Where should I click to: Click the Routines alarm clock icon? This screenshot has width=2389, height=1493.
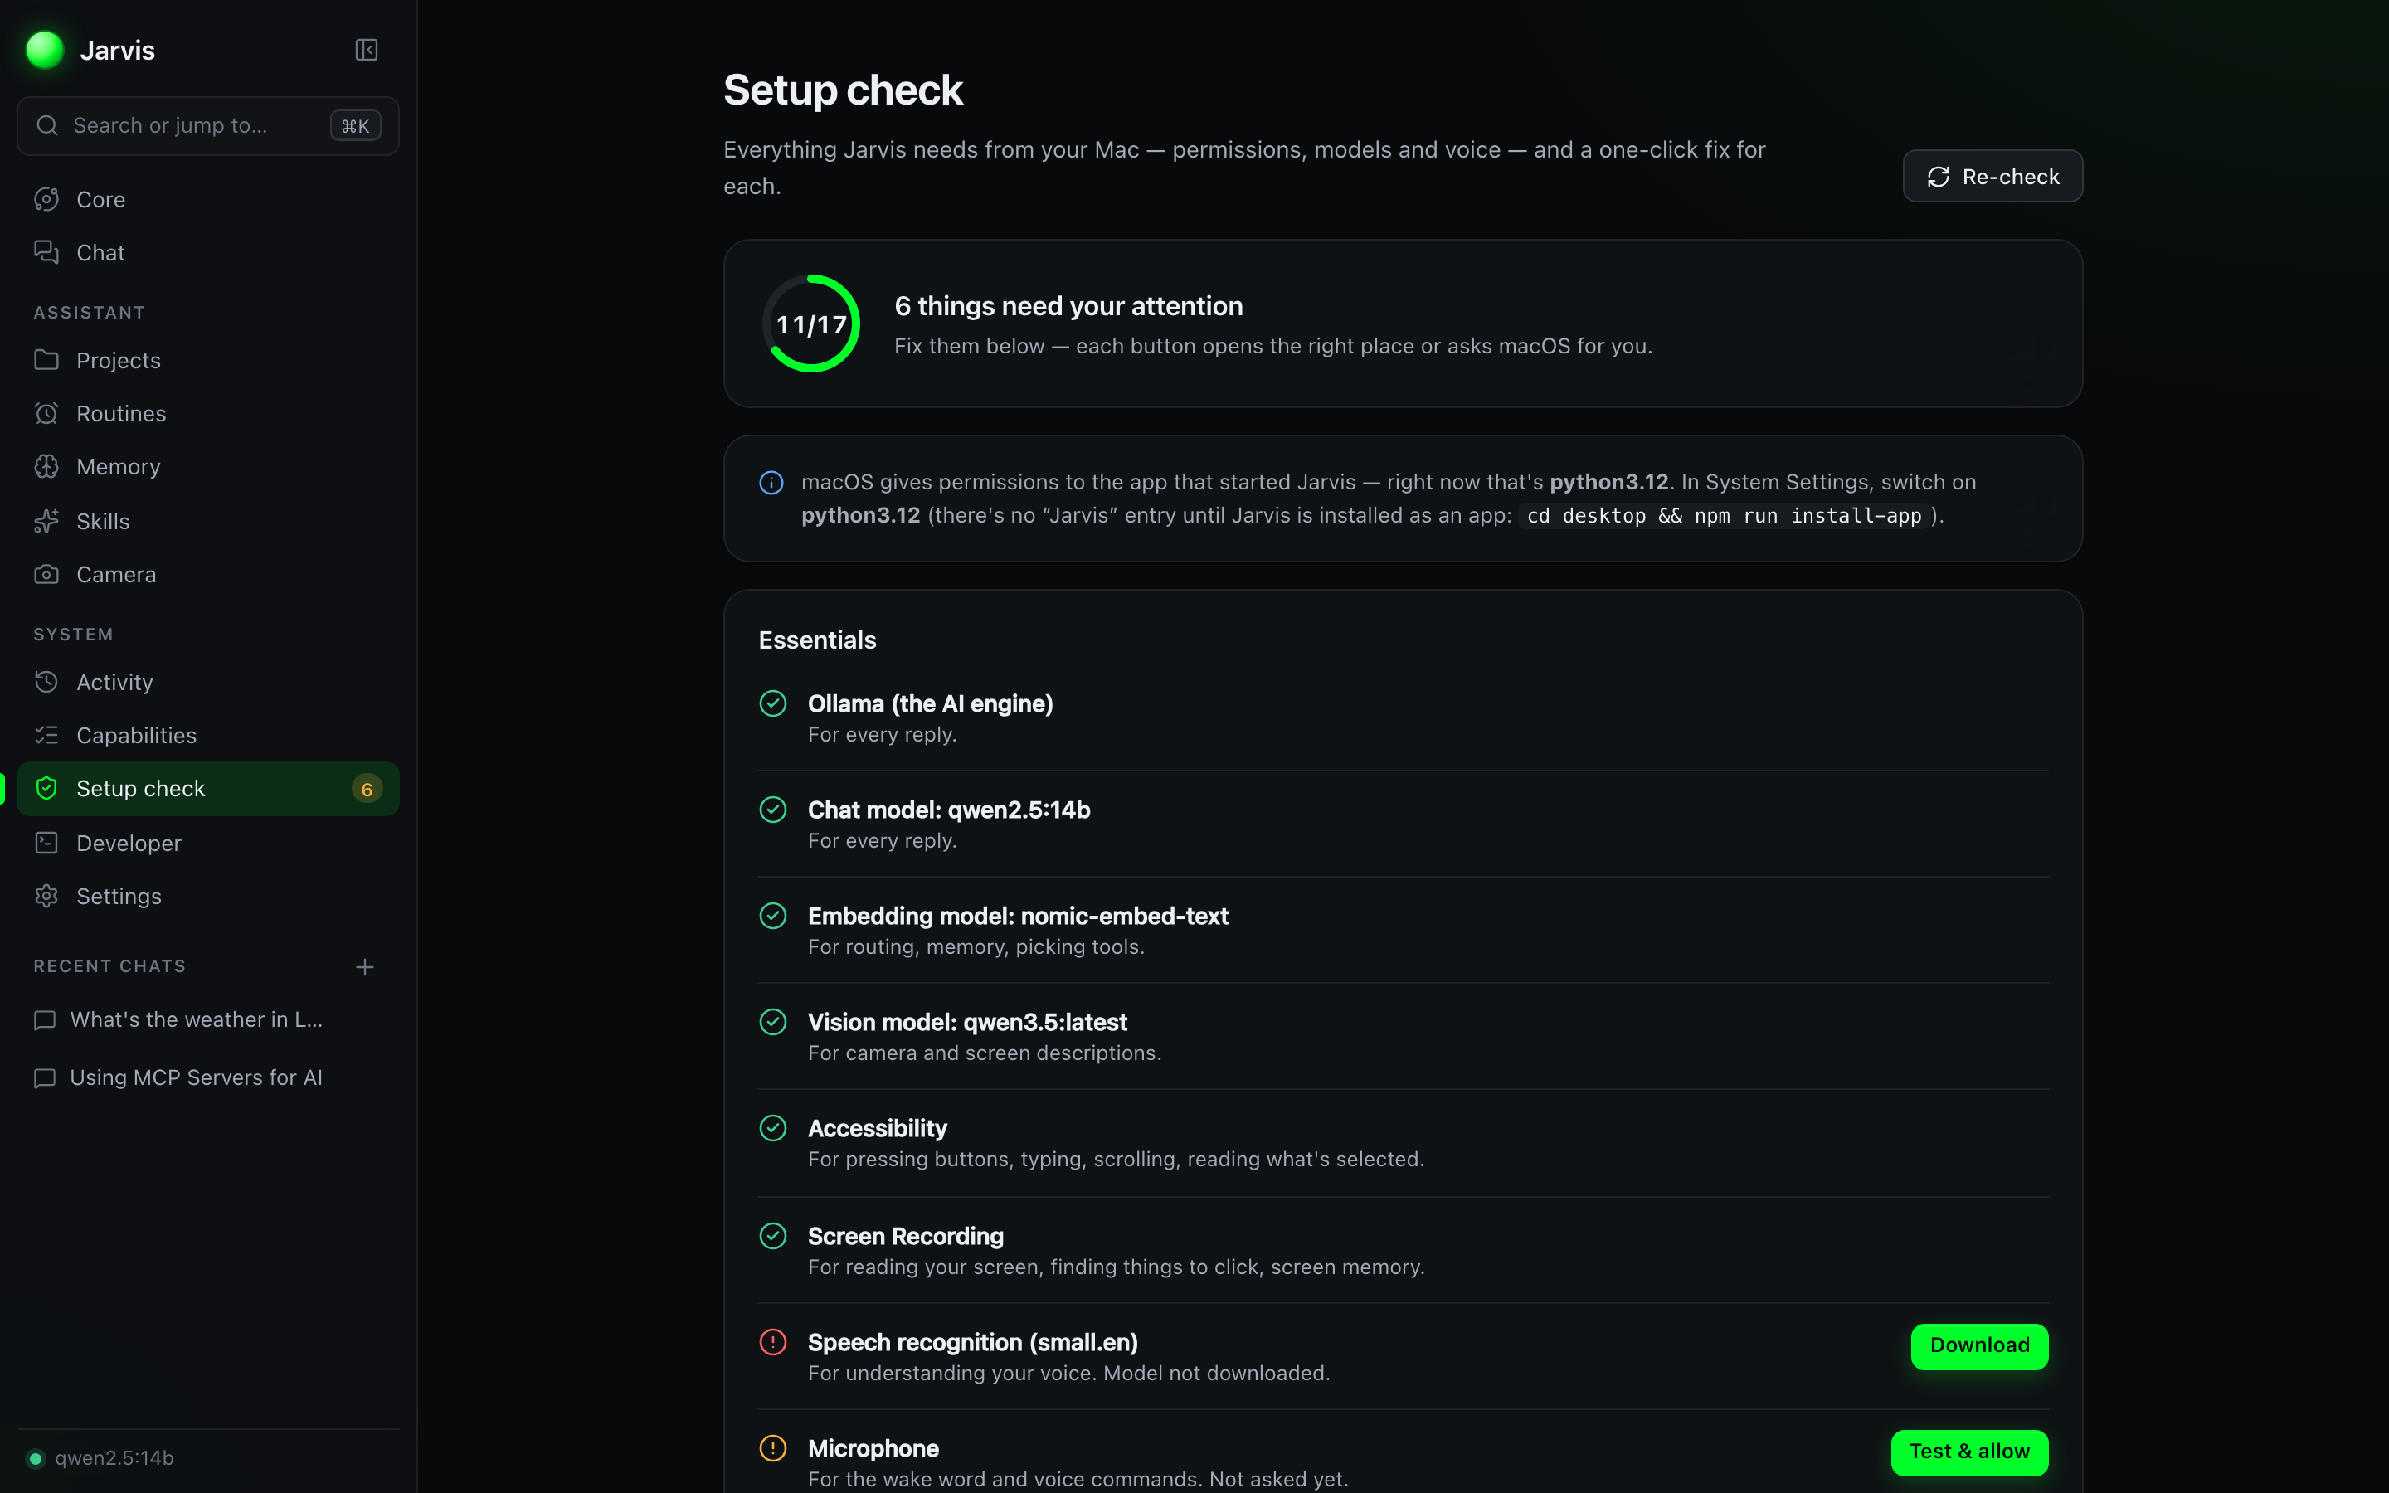46,413
